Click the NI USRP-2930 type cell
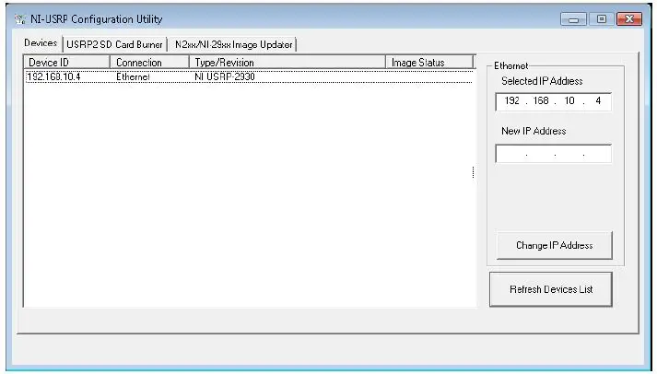This screenshot has width=657, height=374. tap(225, 77)
